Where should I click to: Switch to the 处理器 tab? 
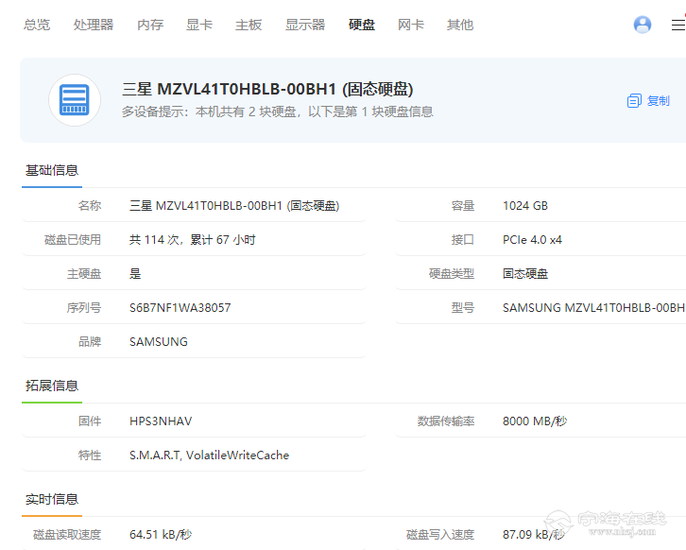pyautogui.click(x=94, y=25)
